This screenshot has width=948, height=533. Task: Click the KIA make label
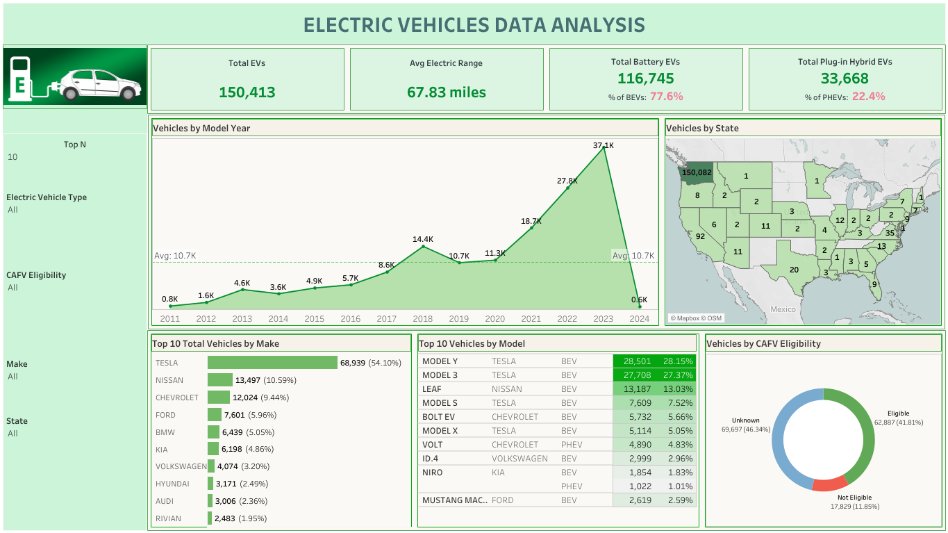coord(162,450)
